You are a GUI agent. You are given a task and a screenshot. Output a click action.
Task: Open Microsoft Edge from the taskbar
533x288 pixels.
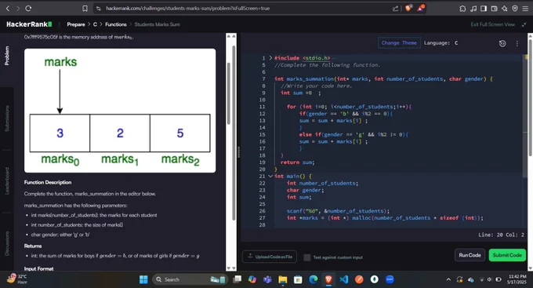pyautogui.click(x=313, y=279)
